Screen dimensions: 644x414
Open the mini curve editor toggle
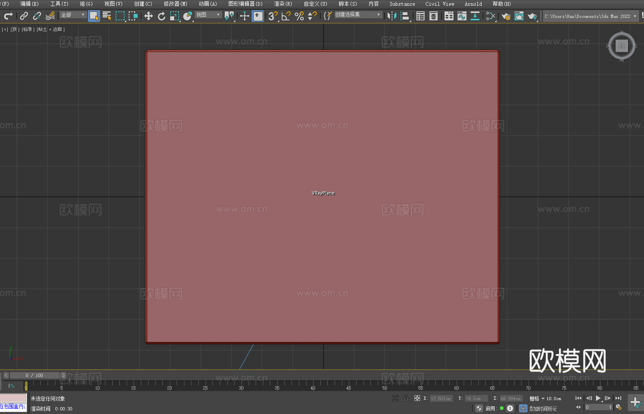(x=11, y=386)
